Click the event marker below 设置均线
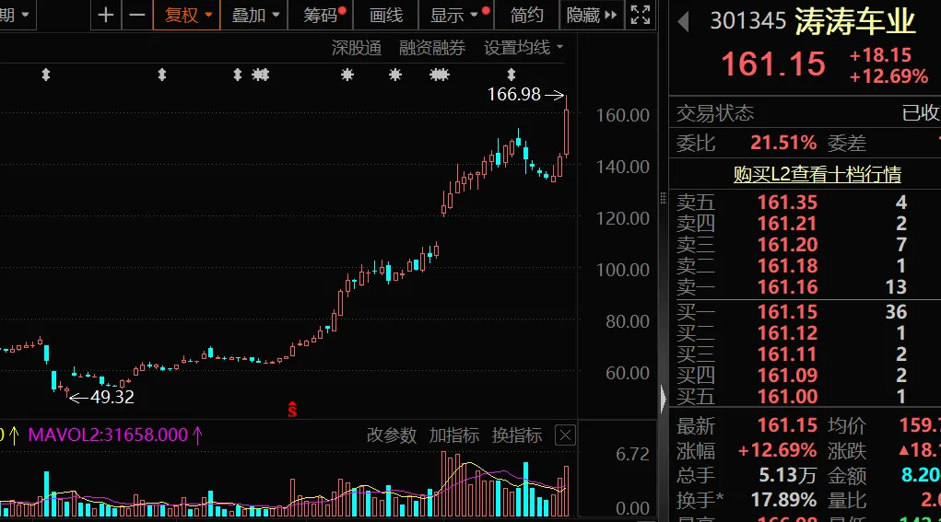The height and width of the screenshot is (522, 941). 512,75
